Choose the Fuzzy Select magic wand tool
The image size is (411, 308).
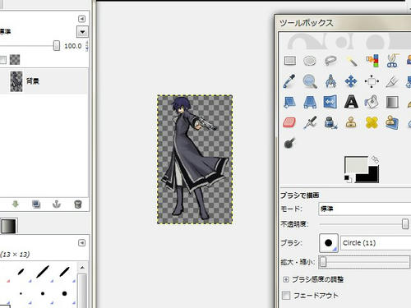click(352, 61)
